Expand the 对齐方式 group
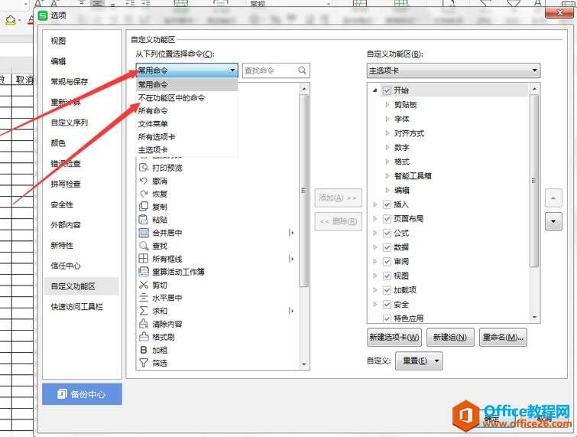 pyautogui.click(x=387, y=133)
